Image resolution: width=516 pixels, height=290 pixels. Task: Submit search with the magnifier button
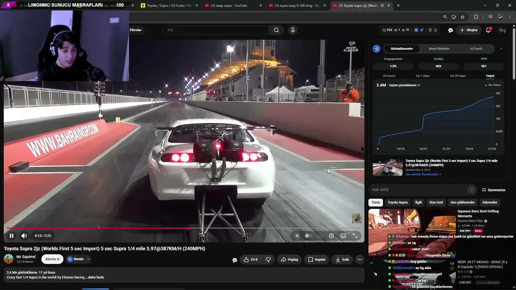click(x=276, y=30)
